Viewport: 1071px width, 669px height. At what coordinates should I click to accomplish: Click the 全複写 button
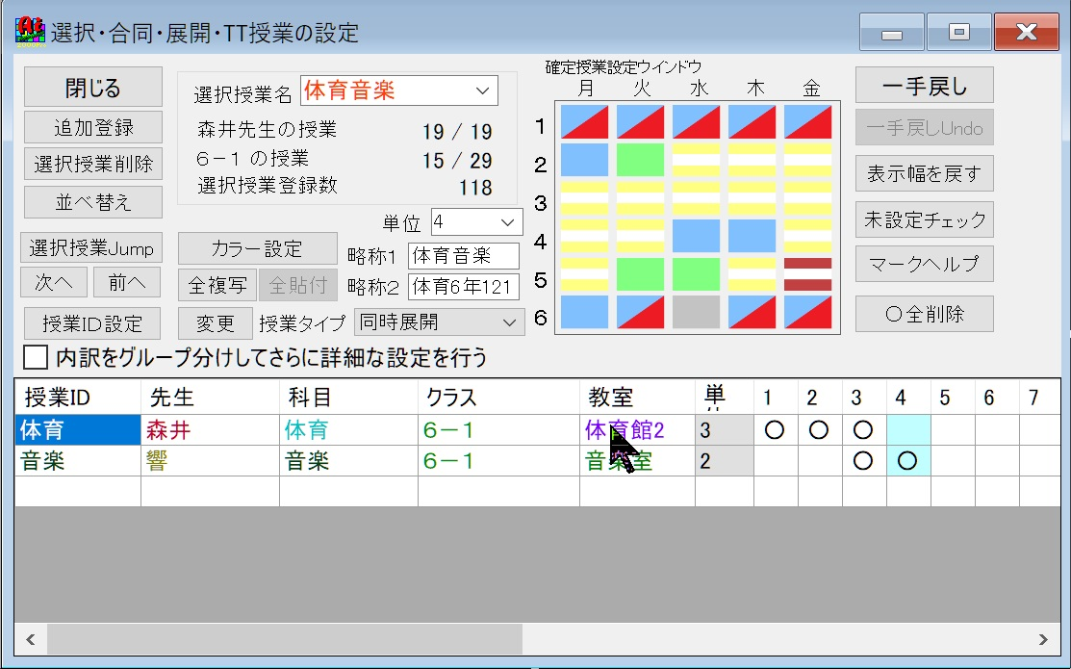point(217,285)
